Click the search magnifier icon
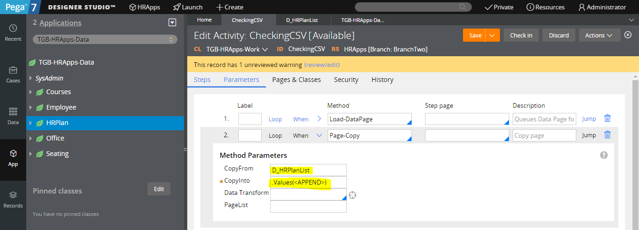 tap(463, 7)
